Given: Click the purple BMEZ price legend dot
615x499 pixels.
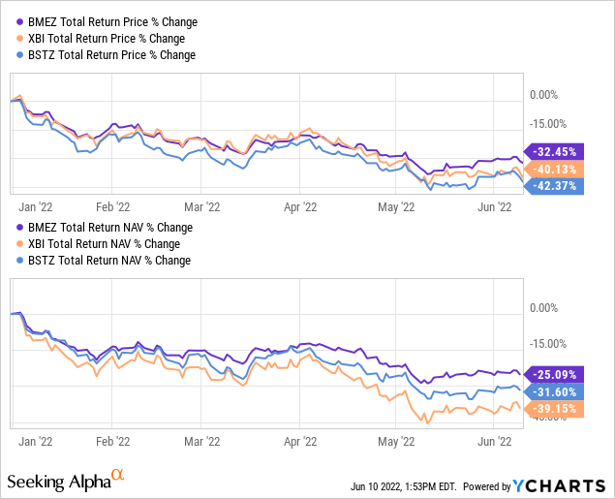Looking at the screenshot, I should [19, 22].
